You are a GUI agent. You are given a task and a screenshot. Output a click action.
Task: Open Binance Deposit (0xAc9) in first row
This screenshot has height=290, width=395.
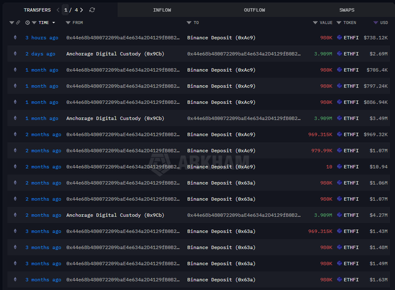pyautogui.click(x=221, y=38)
